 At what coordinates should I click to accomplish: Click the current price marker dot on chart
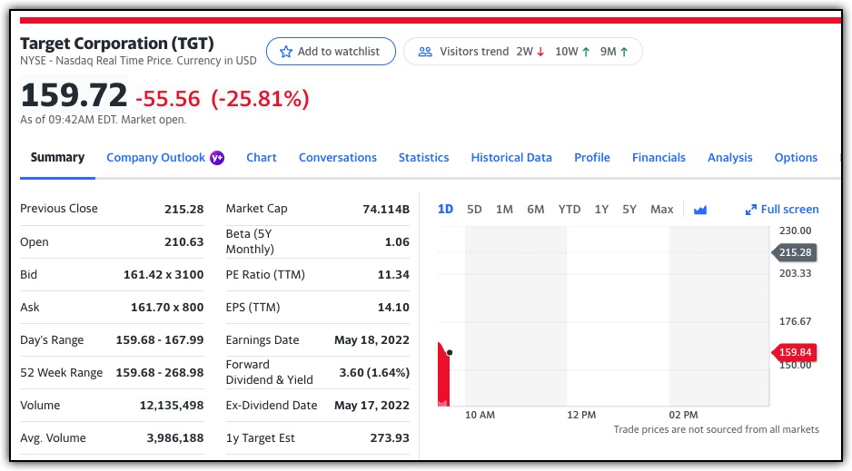coord(450,353)
